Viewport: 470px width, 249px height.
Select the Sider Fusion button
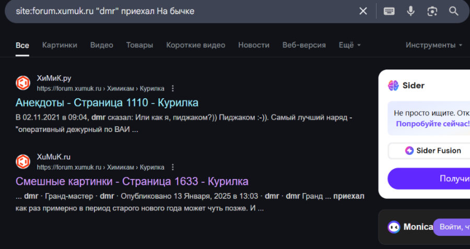pyautogui.click(x=429, y=150)
